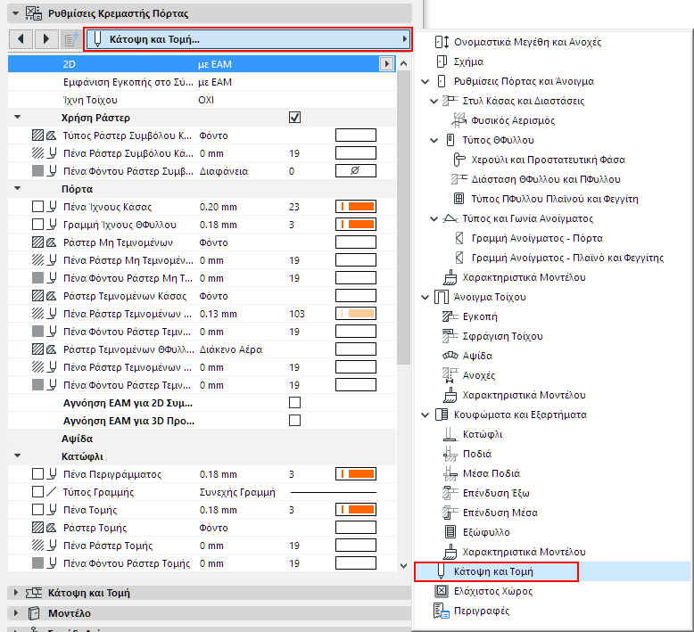Open Τύπος Πφυλλου Πλαϊνού και Φεγγίτη icon
The image size is (694, 632).
(459, 199)
